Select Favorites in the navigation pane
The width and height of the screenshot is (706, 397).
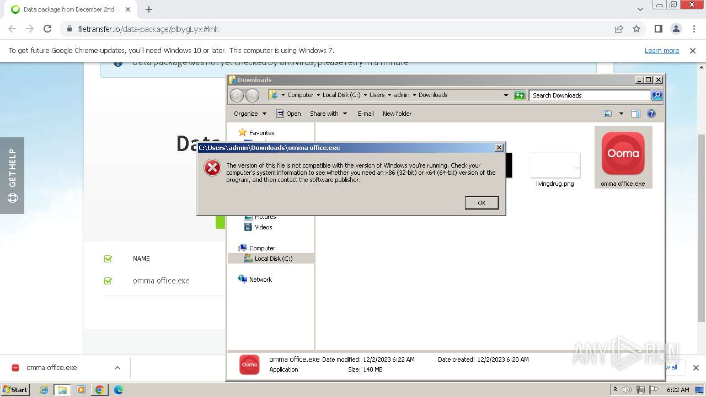(x=261, y=133)
